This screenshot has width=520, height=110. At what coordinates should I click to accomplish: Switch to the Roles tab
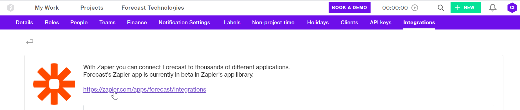(x=52, y=23)
